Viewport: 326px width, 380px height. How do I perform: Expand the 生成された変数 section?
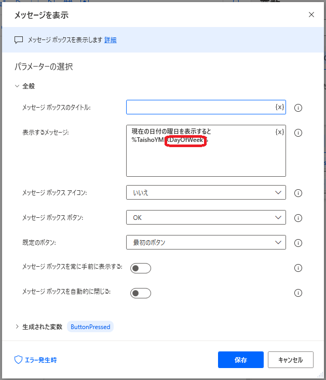(17, 327)
